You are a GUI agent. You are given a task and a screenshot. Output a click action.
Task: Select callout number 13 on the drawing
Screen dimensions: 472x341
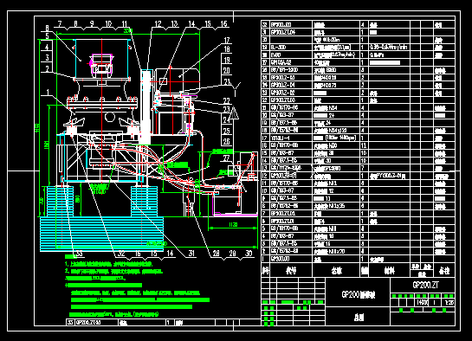click(174, 23)
